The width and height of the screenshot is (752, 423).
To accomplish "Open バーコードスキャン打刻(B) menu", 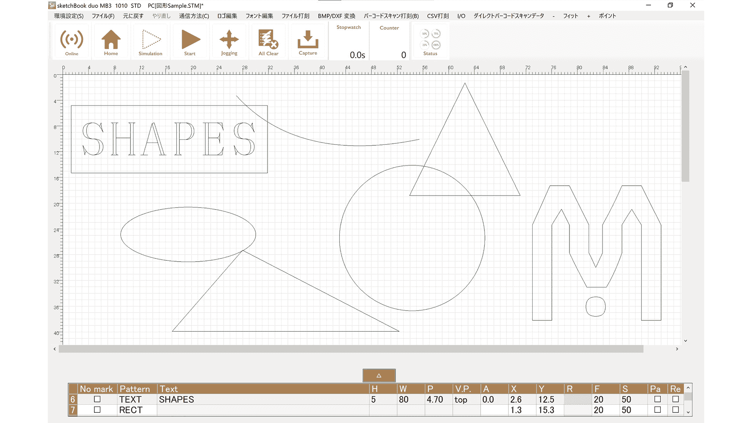I will (391, 16).
